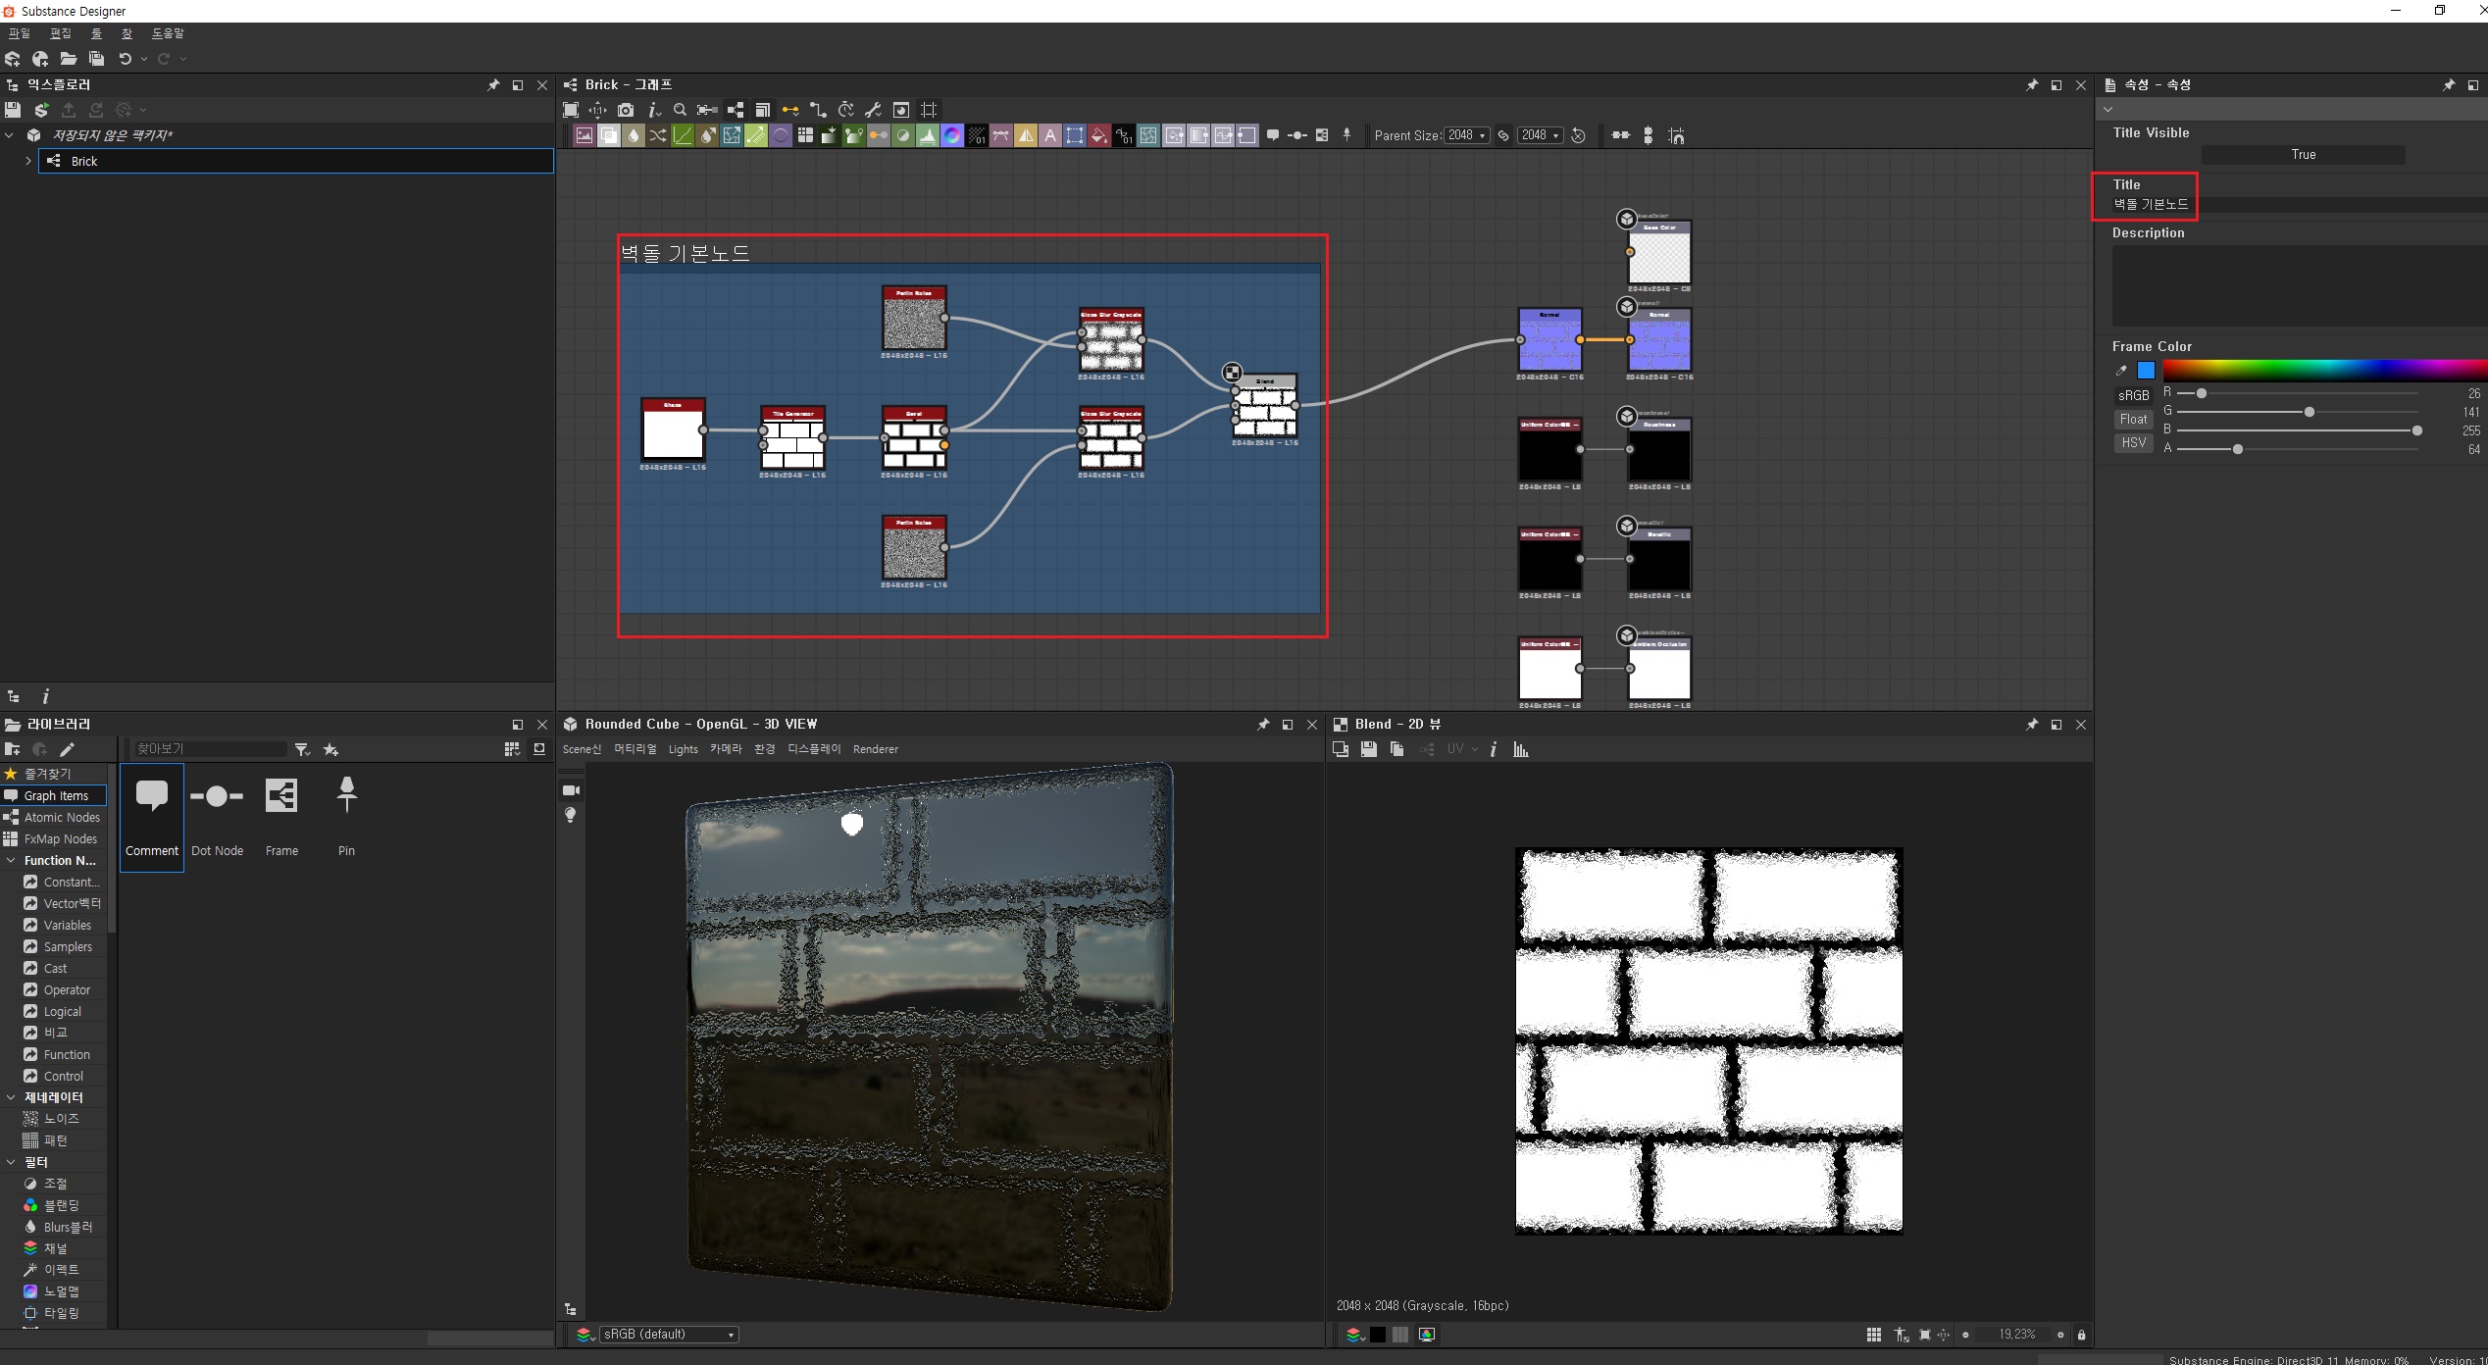2488x1365 pixels.
Task: Toggle parent size link ratio lock
Action: (1502, 135)
